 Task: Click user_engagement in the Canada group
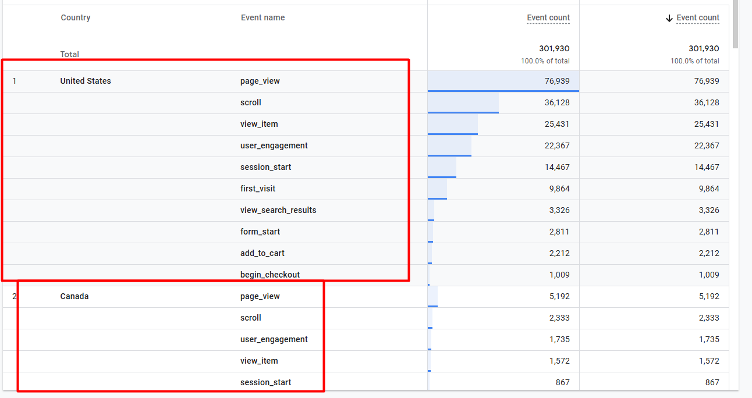(274, 339)
